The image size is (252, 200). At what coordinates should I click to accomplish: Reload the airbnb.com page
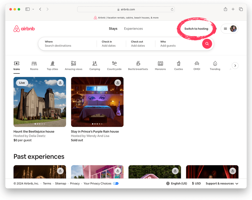tap(172, 9)
